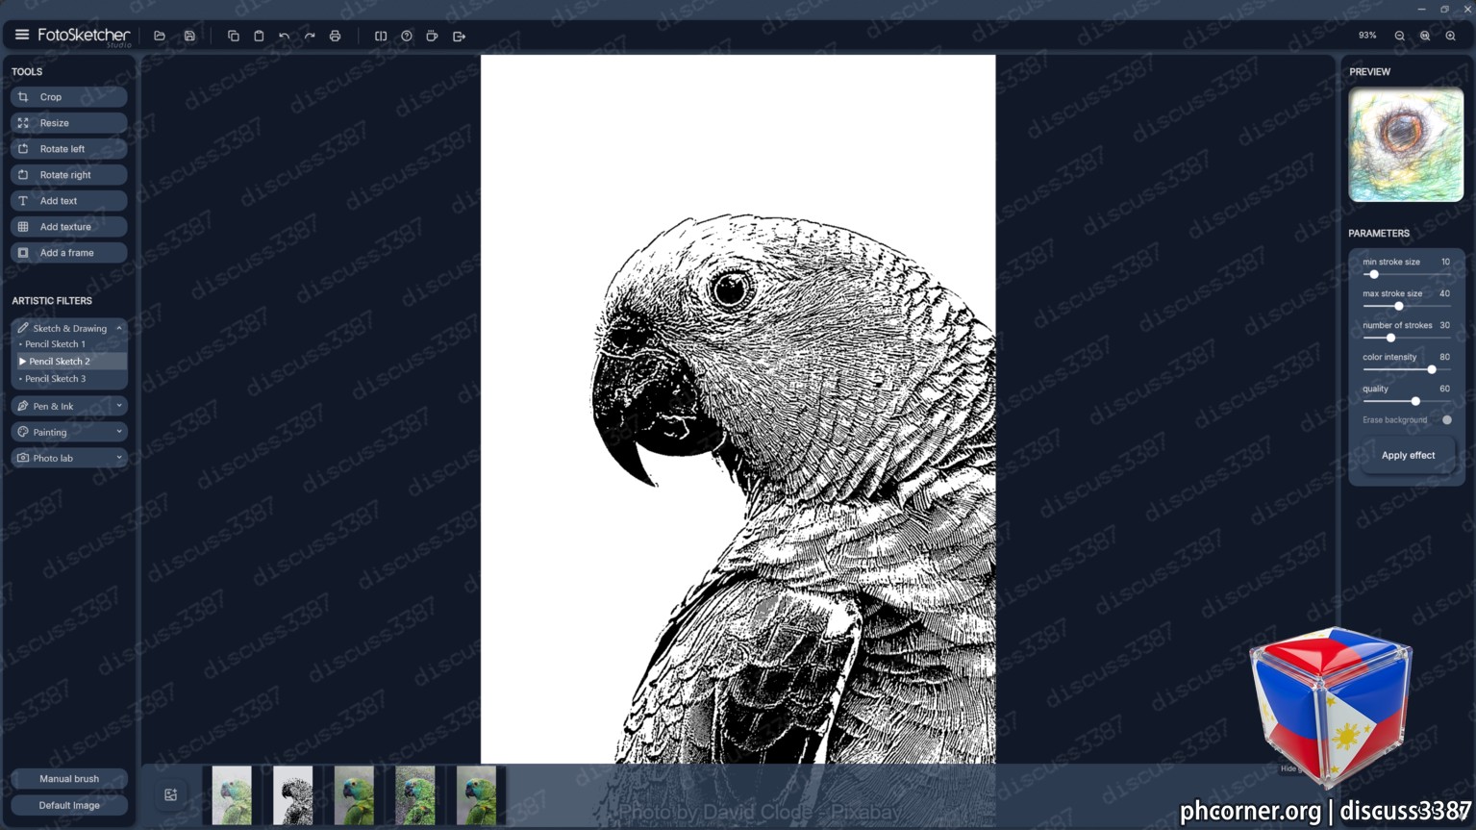Collapse the Sketch & Drawing filter group
1476x830 pixels.
[x=69, y=328]
